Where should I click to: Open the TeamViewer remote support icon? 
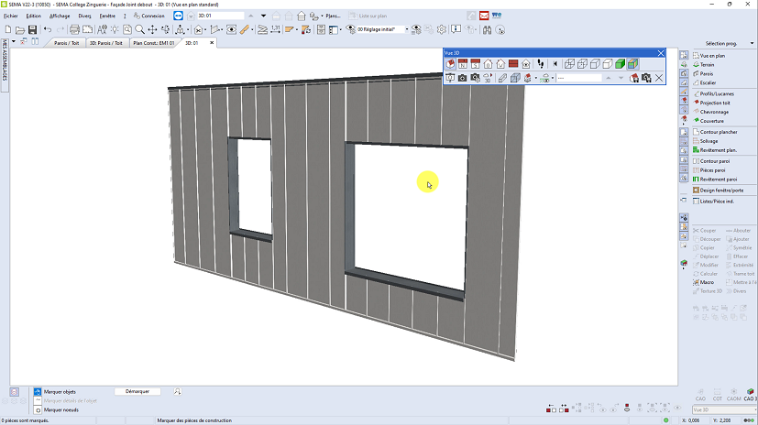[x=178, y=16]
